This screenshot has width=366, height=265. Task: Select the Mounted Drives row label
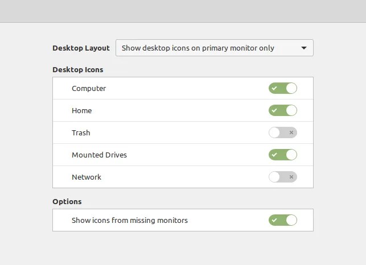tap(99, 155)
